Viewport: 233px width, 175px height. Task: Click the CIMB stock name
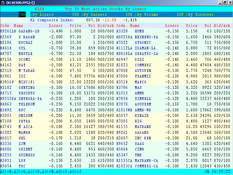point(139,149)
